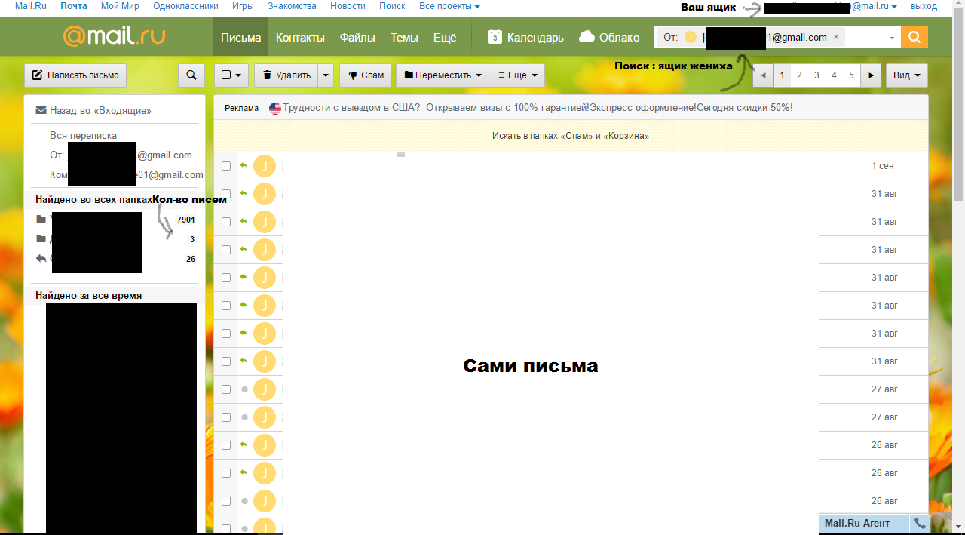Open the Файлы tab
The width and height of the screenshot is (965, 535).
coord(357,38)
